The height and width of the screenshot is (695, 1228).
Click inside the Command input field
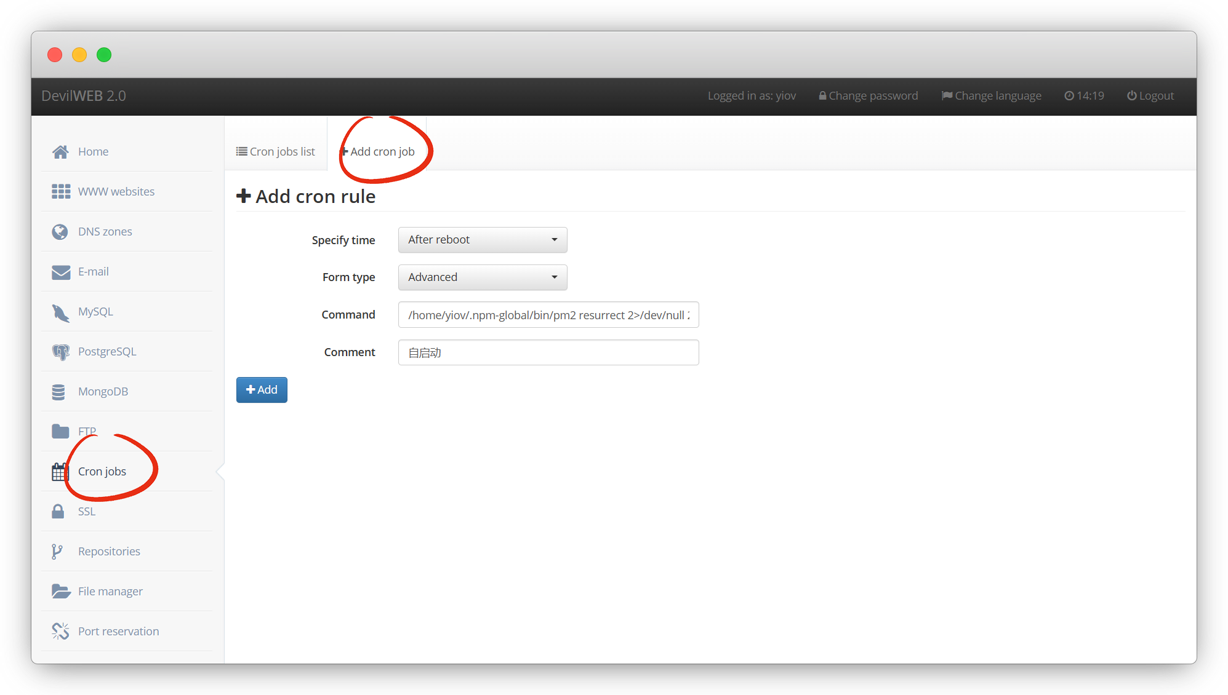tap(548, 315)
